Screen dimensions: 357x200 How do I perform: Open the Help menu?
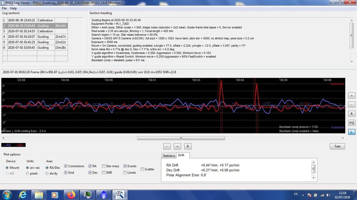click(13, 8)
